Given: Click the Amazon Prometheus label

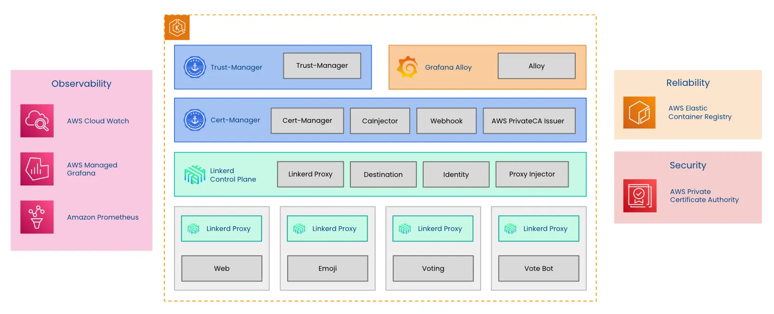Looking at the screenshot, I should [x=103, y=217].
